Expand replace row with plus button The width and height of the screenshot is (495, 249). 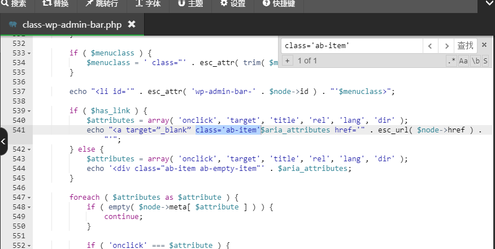point(287,61)
